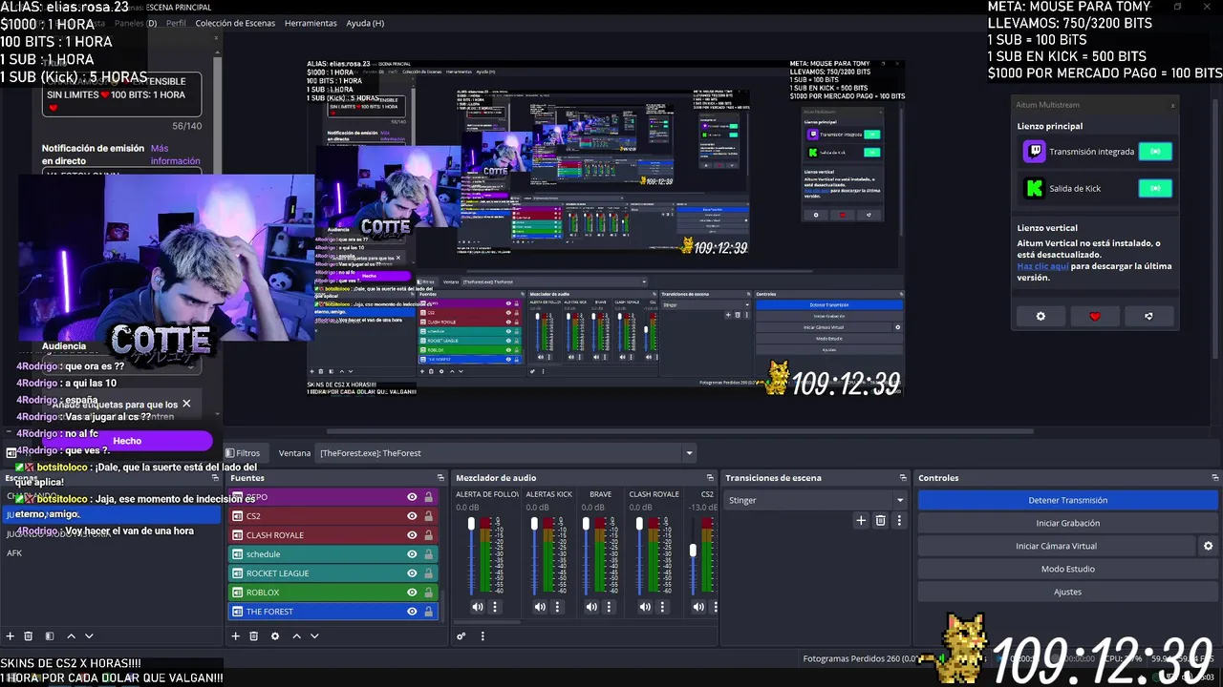The height and width of the screenshot is (687, 1223).
Task: Undock the Controles panel
Action: [x=1215, y=478]
